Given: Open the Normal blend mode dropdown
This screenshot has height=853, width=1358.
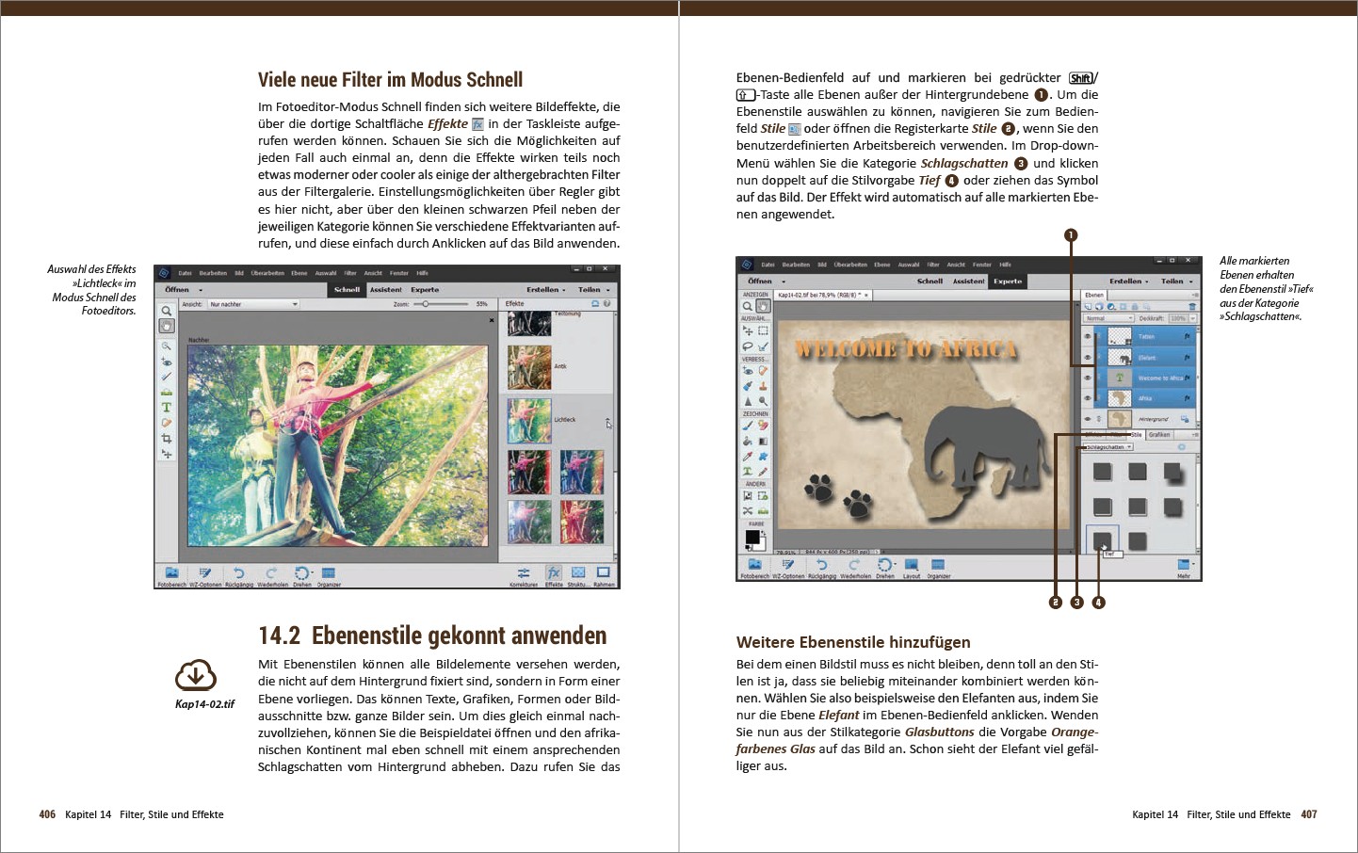Looking at the screenshot, I should (x=1107, y=318).
